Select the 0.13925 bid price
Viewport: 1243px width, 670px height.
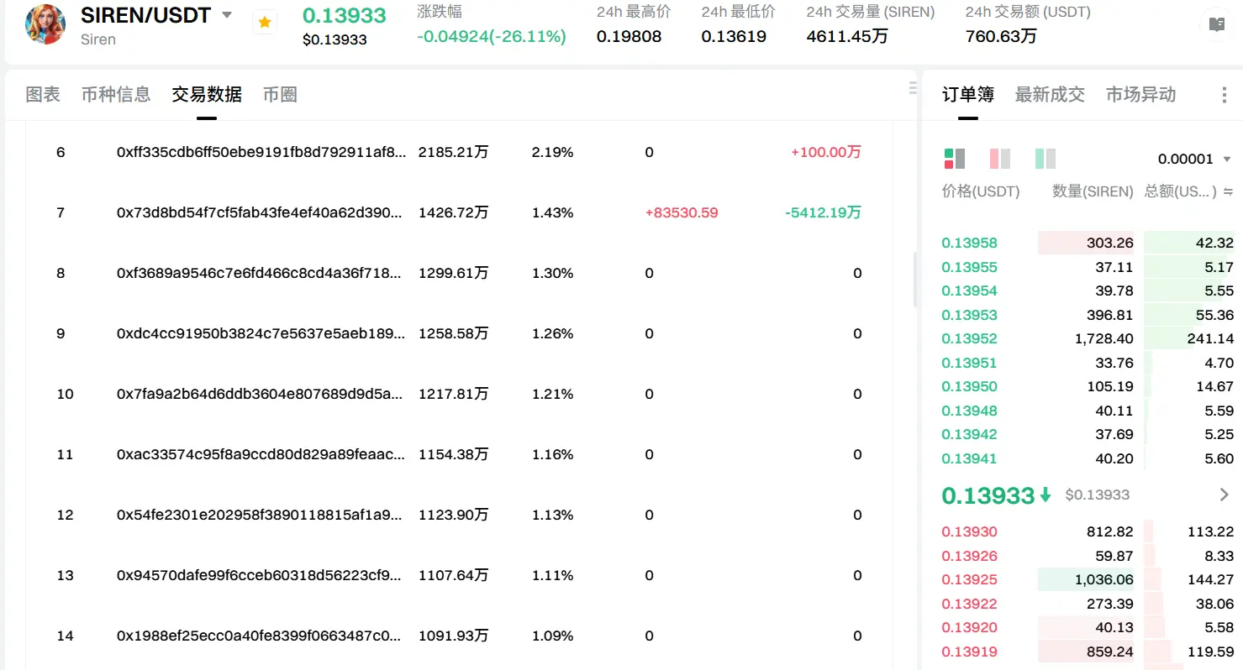[x=969, y=579]
